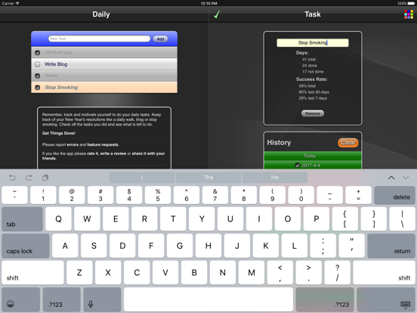417x313 pixels.
Task: Tap the up chevron above keyboard
Action: click(x=391, y=178)
